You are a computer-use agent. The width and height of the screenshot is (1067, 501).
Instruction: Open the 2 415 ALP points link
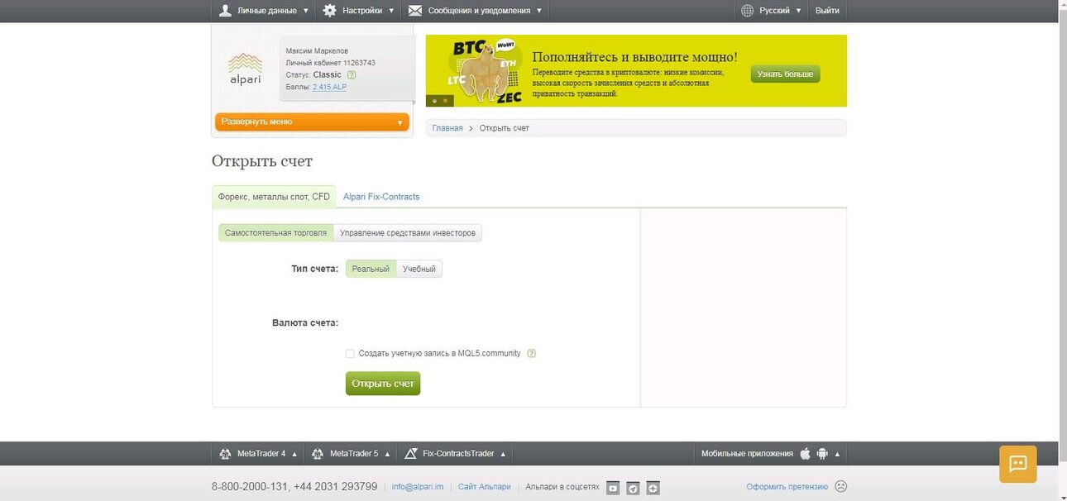click(x=329, y=87)
